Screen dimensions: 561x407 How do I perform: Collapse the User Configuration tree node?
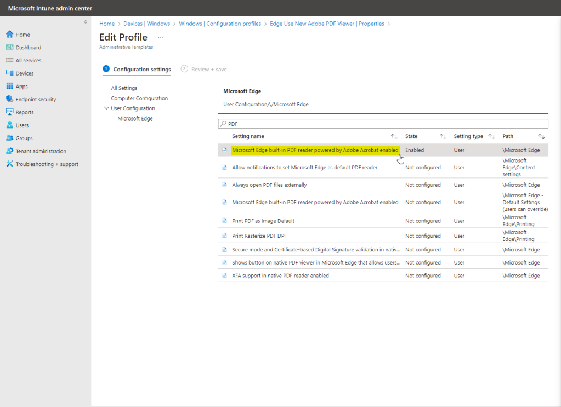(106, 108)
